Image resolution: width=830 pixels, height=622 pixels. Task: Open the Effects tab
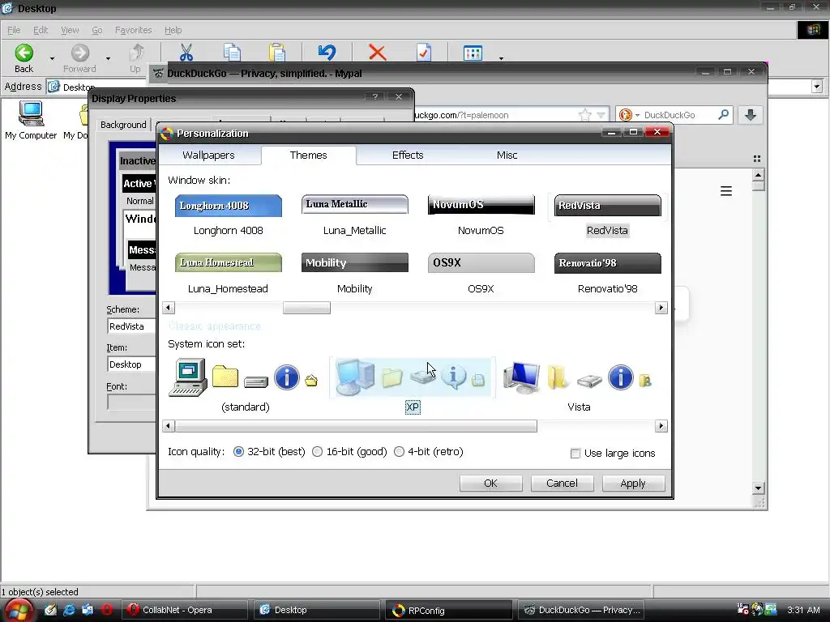[408, 155]
